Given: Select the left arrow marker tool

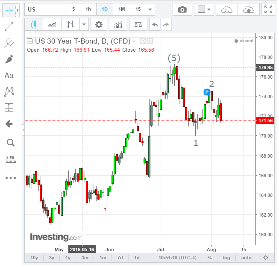Looking at the screenshot, I should point(9,124).
